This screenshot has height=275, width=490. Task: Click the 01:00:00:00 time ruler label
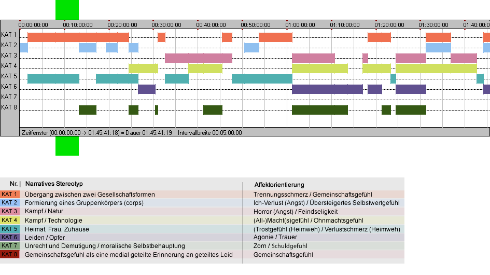click(300, 25)
